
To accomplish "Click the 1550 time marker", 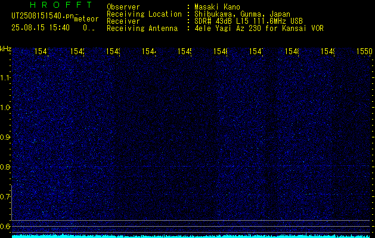I will pos(364,51).
